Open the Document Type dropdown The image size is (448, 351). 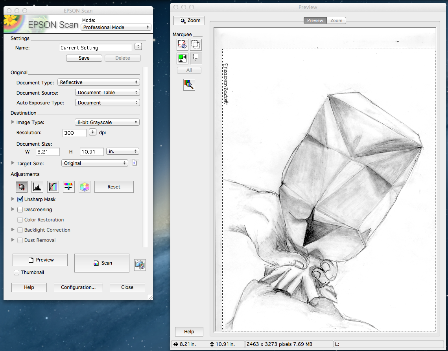click(98, 82)
